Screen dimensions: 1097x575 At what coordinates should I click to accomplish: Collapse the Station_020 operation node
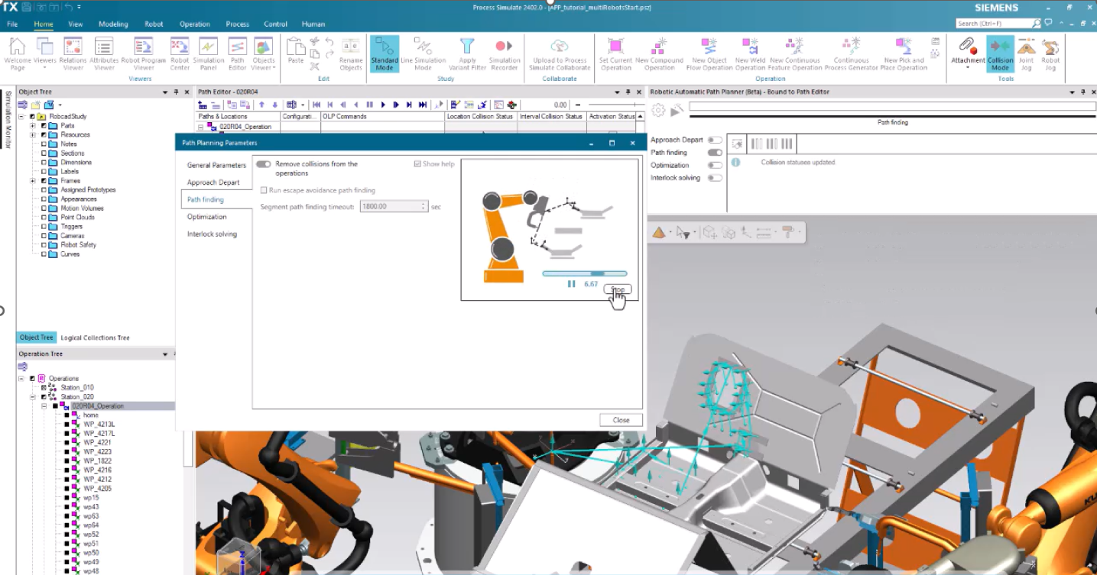pyautogui.click(x=33, y=397)
